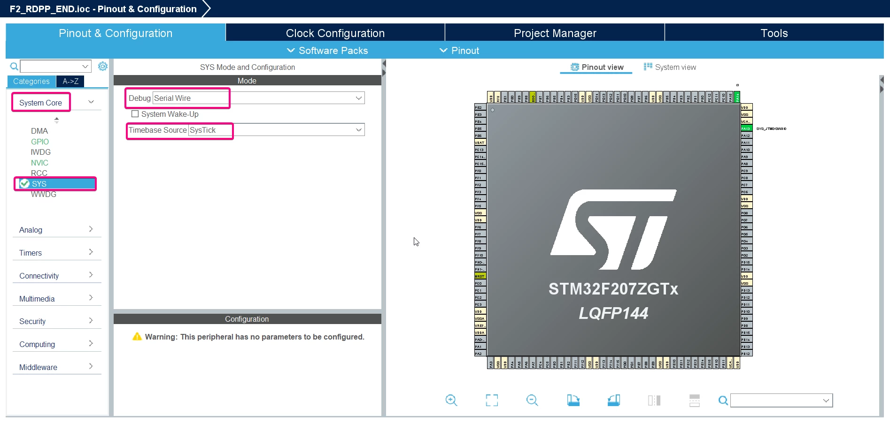Click the zoom in magnifier icon
Viewport: 890px width, 423px height.
(451, 400)
